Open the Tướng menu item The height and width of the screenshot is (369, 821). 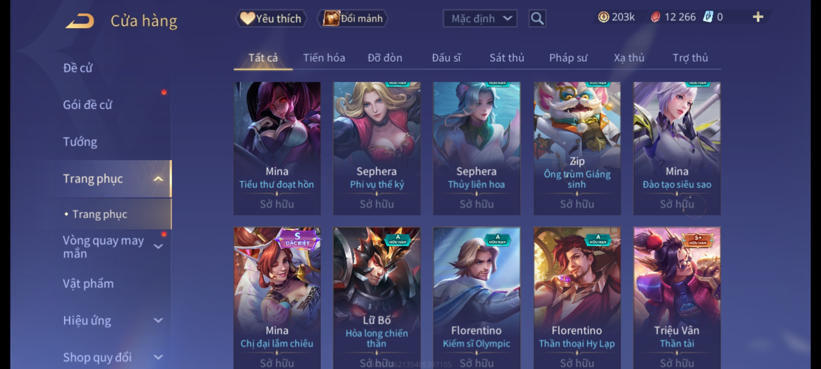click(80, 141)
